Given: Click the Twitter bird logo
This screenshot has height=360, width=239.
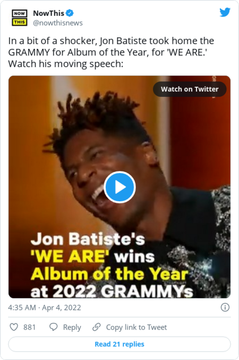Looking at the screenshot, I should pos(225,12).
